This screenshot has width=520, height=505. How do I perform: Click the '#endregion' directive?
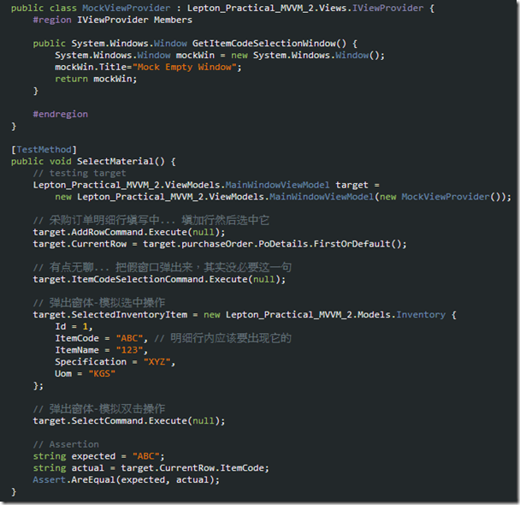[61, 114]
